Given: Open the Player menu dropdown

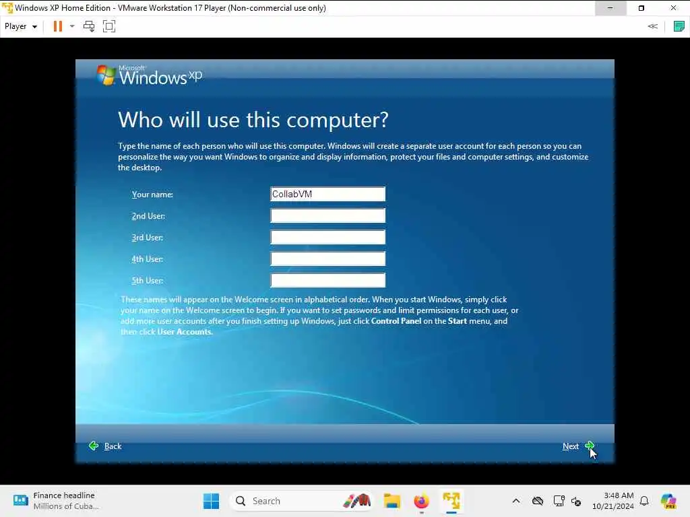Looking at the screenshot, I should tap(21, 26).
